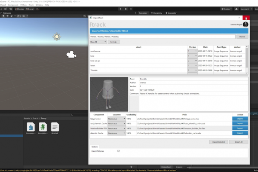Select the README file icon
The width and height of the screenshot is (258, 172).
pos(55,127)
